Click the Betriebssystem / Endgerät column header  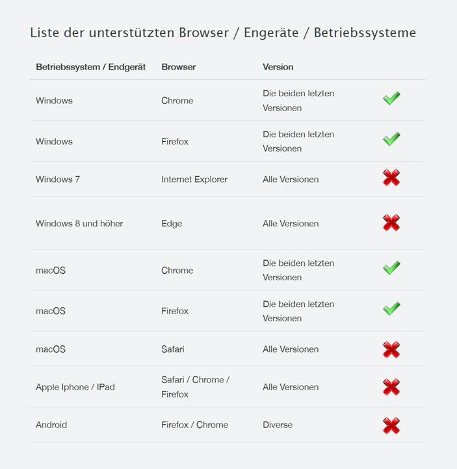[x=90, y=67]
